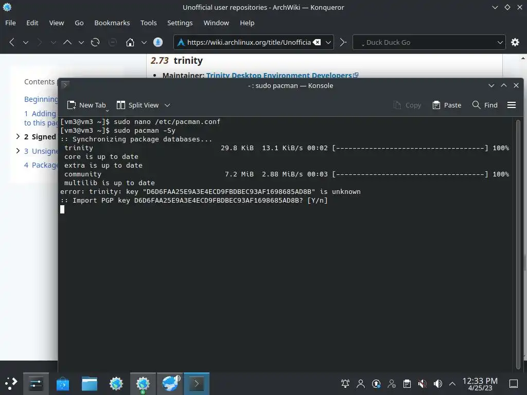527x395 pixels.
Task: Click the first Konqueror taskbar icon
Action: (x=116, y=384)
